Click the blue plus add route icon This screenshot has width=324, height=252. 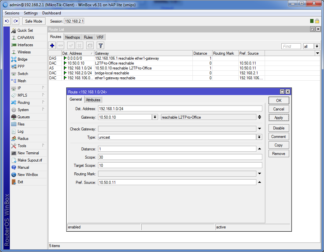tap(52, 46)
